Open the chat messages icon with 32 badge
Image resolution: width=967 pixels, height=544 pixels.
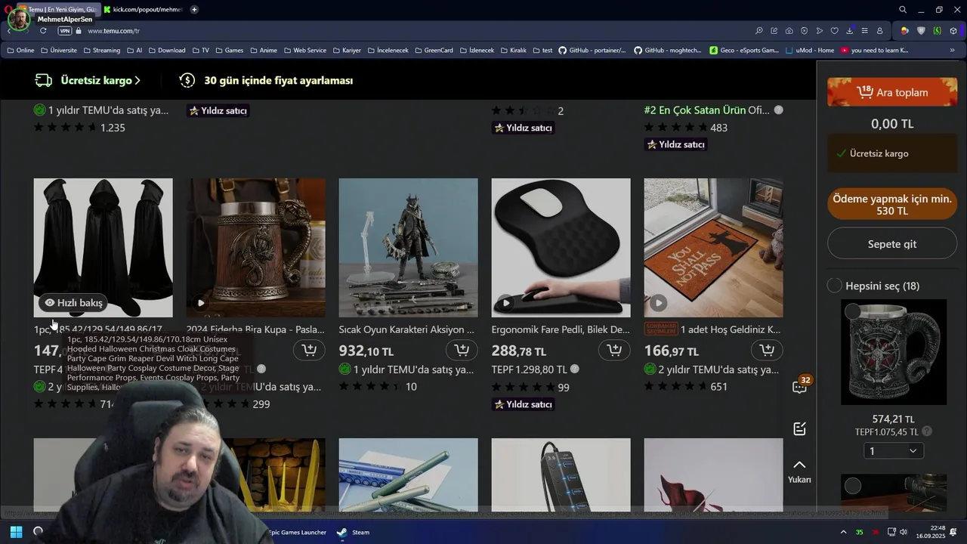pos(800,387)
